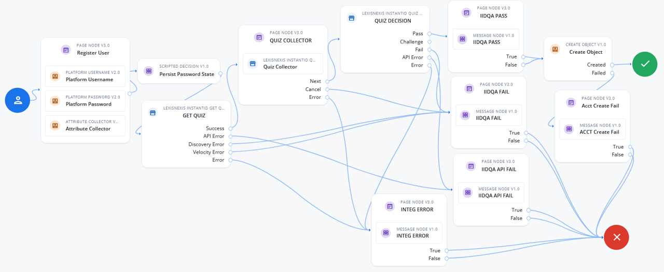Click Create Object Failed outcome connector
This screenshot has width=664, height=272.
[612, 73]
